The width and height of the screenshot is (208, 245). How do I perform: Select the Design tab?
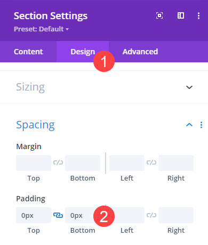pos(83,52)
